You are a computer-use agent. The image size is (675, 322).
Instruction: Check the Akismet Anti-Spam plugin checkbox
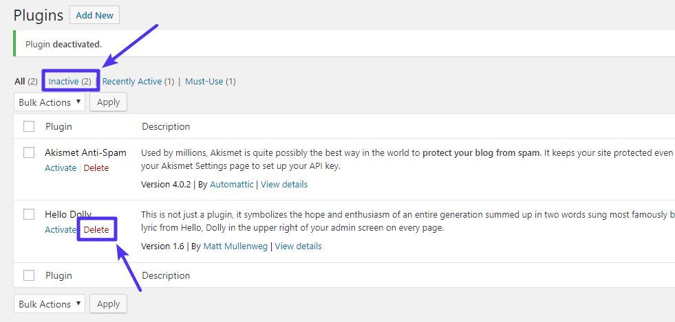click(29, 152)
